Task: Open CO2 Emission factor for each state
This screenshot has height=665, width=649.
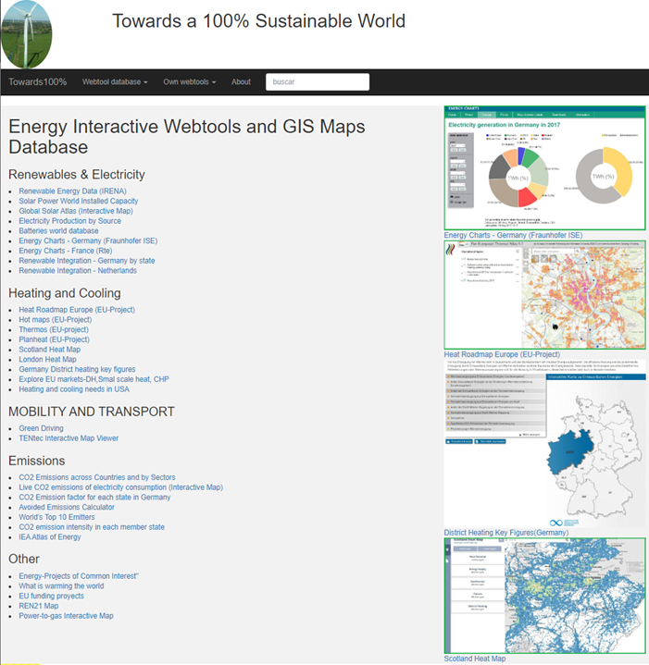Action: click(94, 497)
